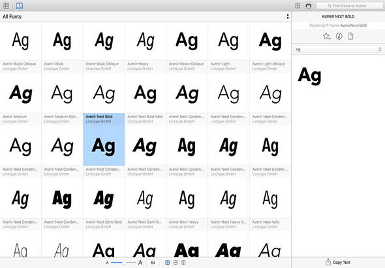This screenshot has width=385, height=268.
Task: Click the import fonts icon
Action: [x=298, y=5]
